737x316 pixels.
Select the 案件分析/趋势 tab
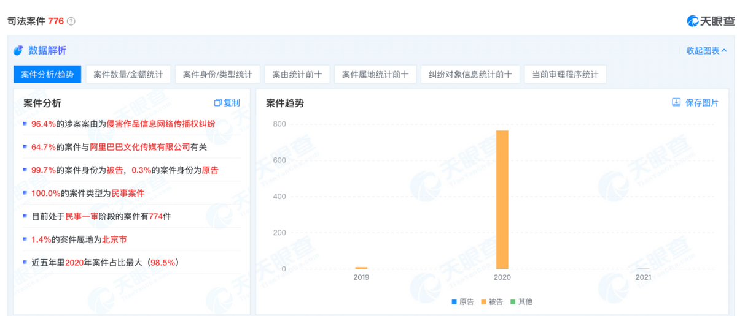pyautogui.click(x=47, y=75)
